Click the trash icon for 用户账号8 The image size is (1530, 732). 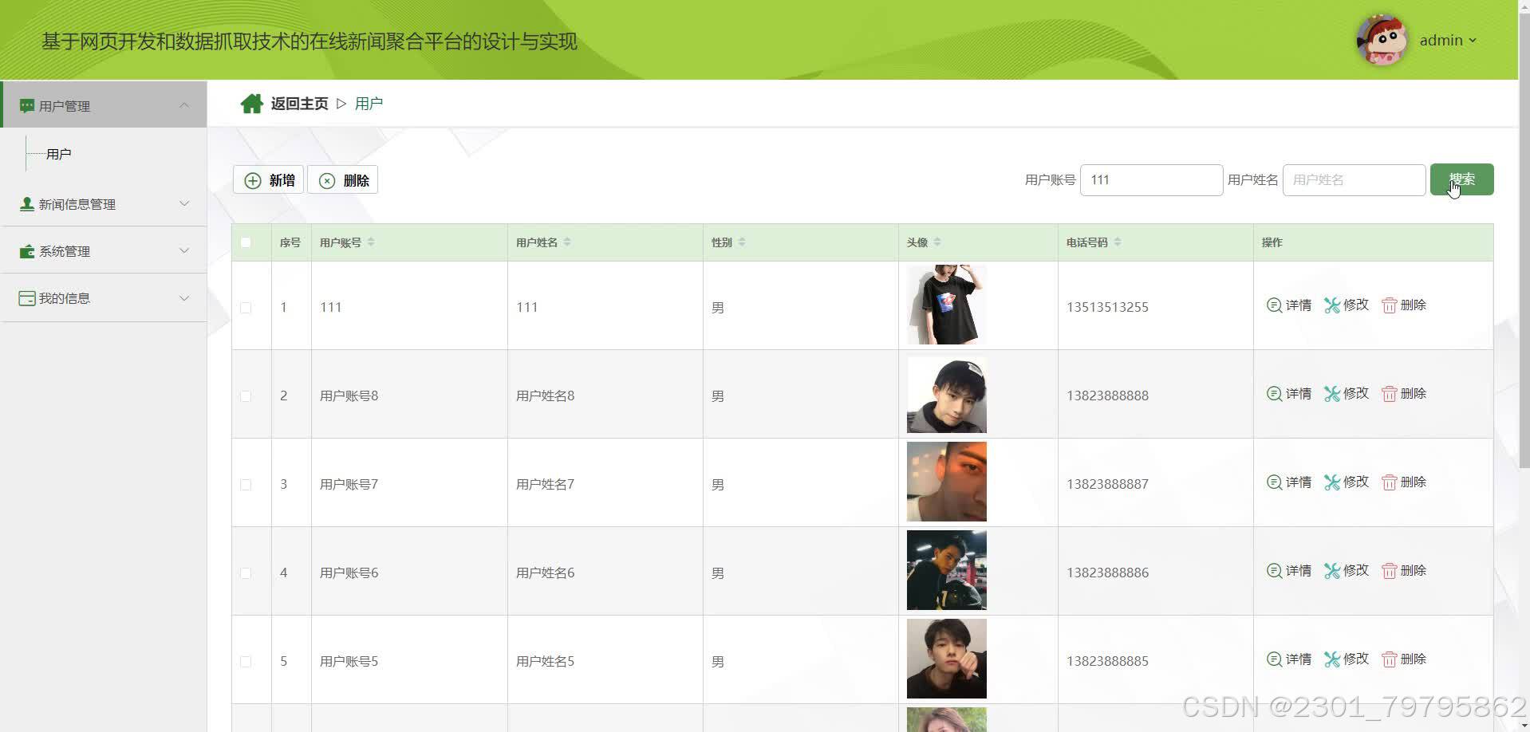(x=1390, y=394)
